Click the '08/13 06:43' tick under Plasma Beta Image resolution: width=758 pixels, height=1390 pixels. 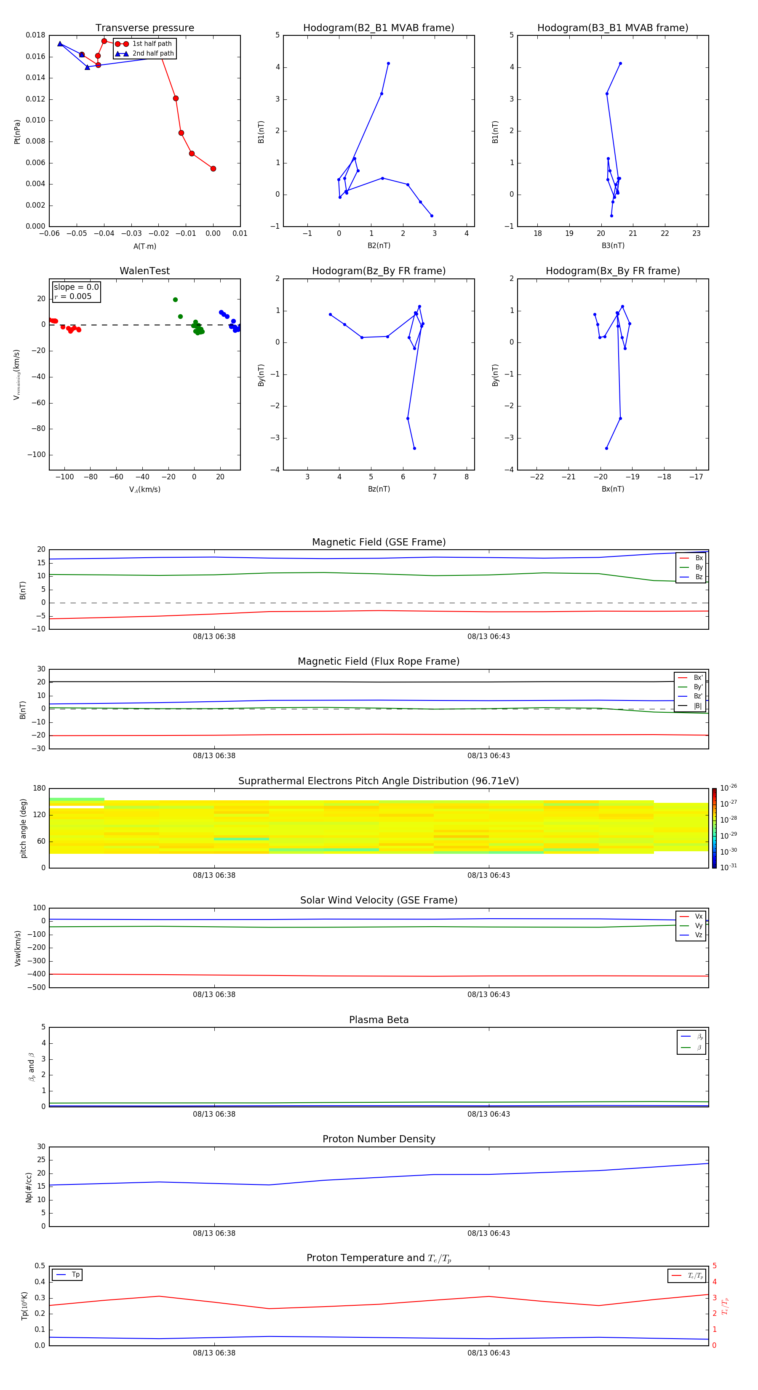coord(489,1114)
